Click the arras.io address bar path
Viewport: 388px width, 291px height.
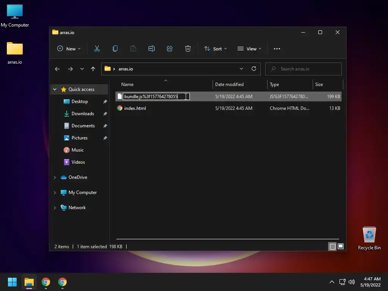tap(125, 69)
